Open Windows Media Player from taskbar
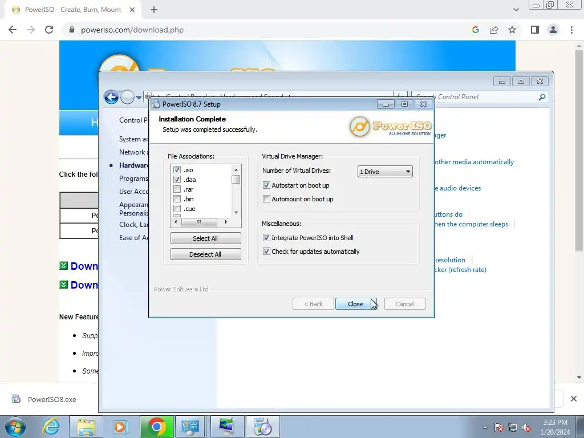 click(121, 427)
